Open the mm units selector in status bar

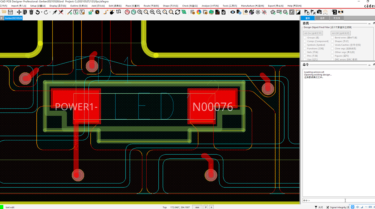pyautogui.click(x=197, y=207)
